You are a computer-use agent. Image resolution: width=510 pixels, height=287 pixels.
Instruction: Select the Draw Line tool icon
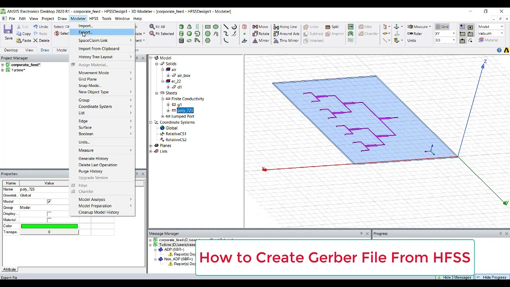pos(226,27)
